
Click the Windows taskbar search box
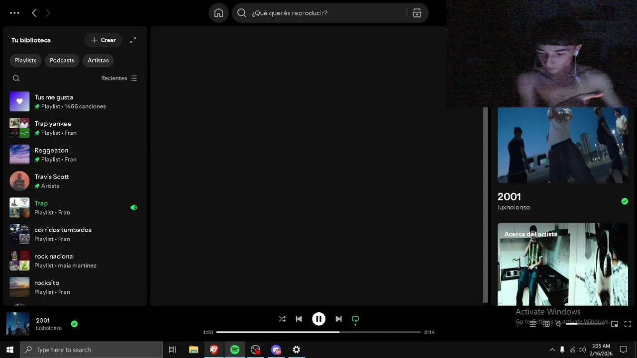91,350
